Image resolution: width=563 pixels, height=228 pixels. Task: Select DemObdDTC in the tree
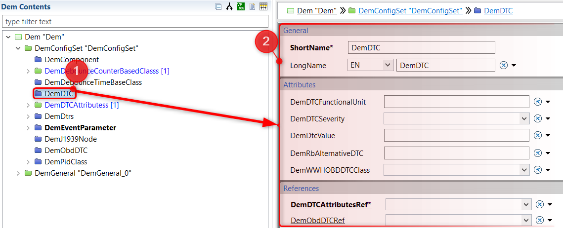coord(66,150)
